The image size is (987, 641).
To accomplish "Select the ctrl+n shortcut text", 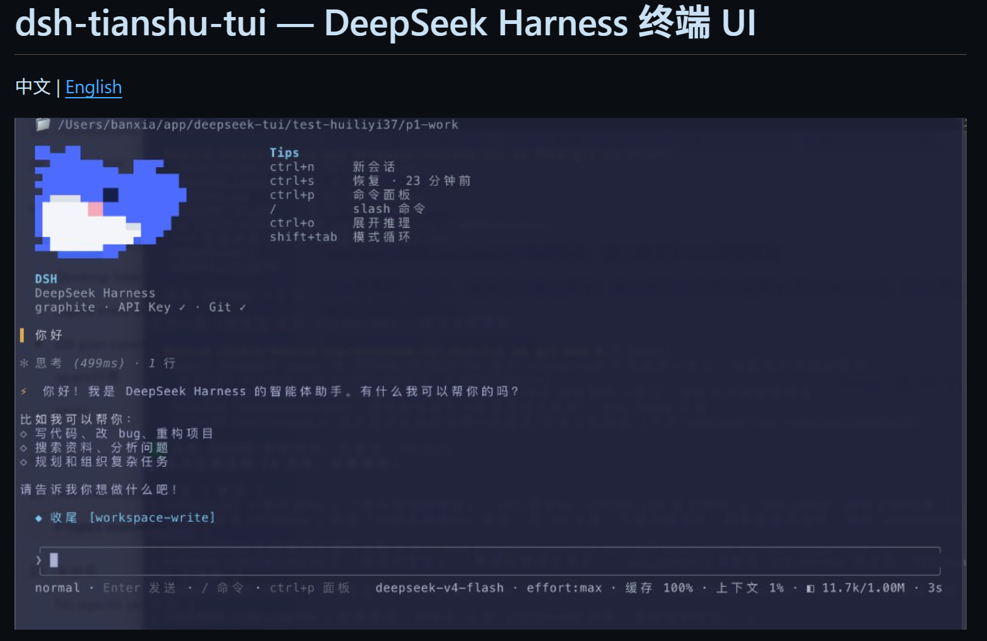I will (x=292, y=166).
